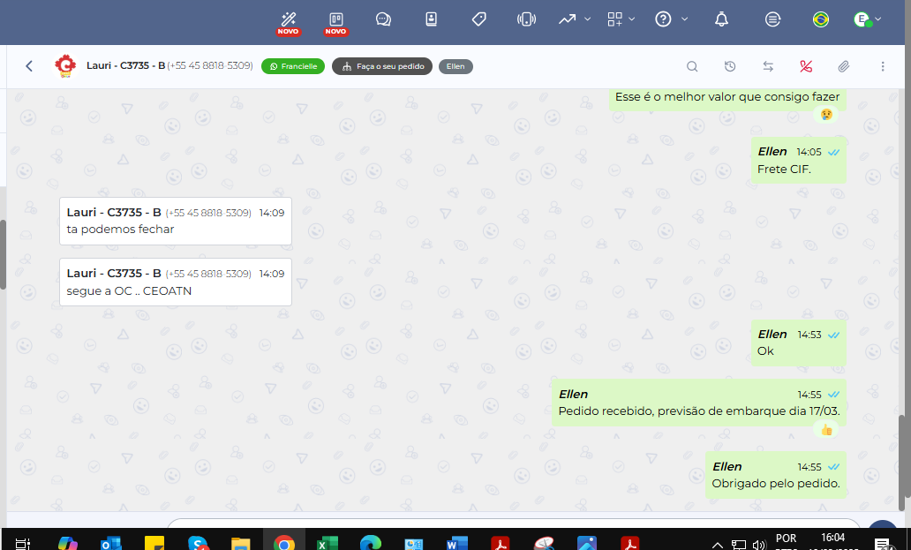Click the magic wand icon in top bar
This screenshot has width=911, height=550.
click(288, 19)
